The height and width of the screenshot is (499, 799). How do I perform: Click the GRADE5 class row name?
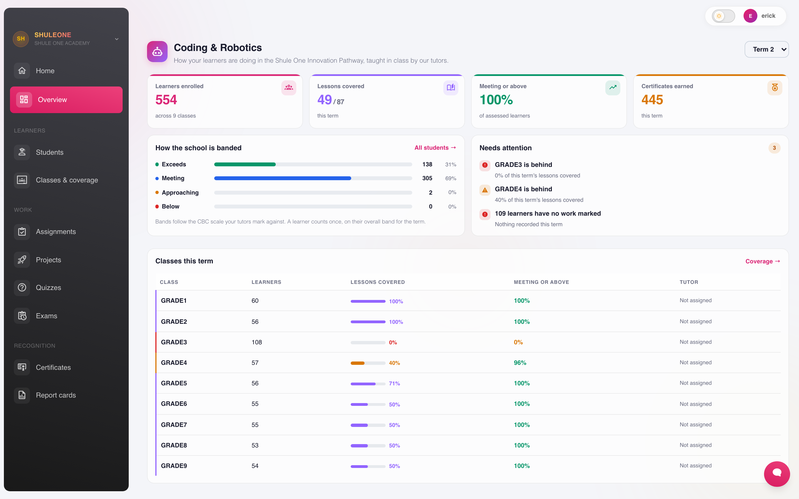pos(174,383)
